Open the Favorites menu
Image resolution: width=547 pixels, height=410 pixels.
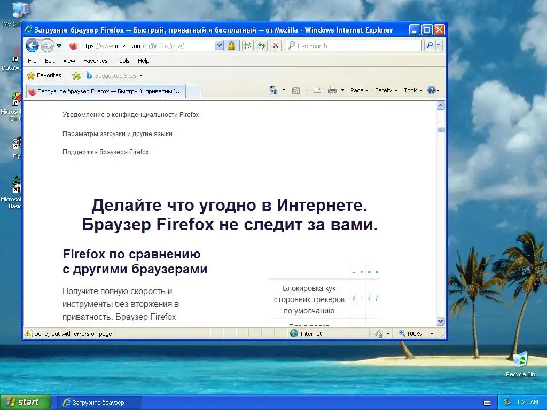95,61
